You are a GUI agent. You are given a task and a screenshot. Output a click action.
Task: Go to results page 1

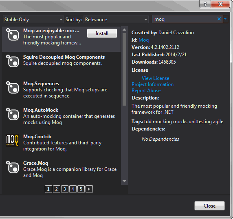click(48, 189)
